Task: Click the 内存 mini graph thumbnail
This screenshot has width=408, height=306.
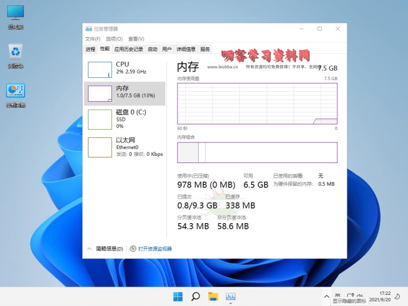Action: click(x=100, y=93)
